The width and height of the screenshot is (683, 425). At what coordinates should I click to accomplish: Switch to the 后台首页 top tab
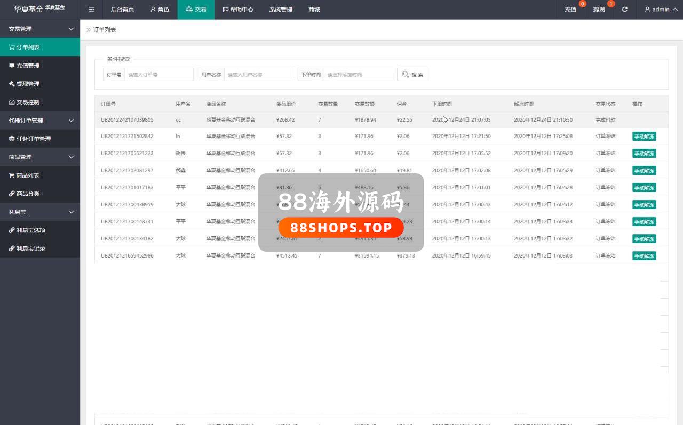point(122,10)
